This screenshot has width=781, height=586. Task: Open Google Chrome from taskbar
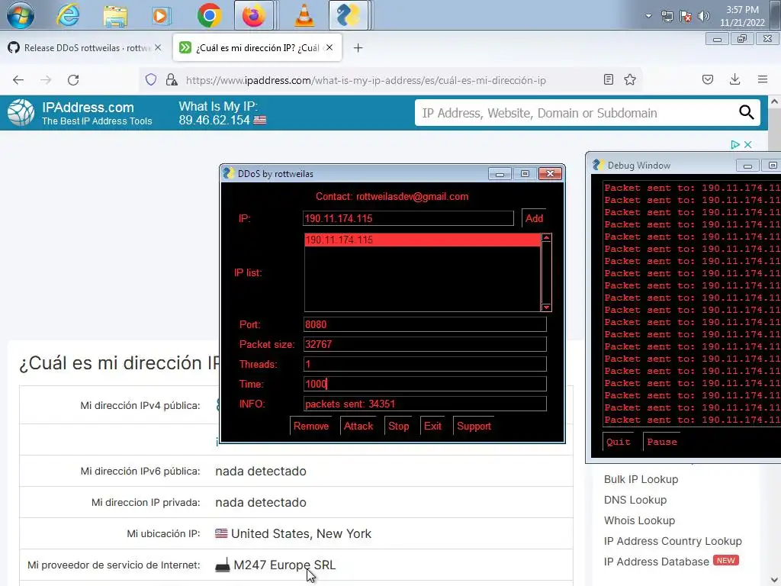pyautogui.click(x=209, y=15)
